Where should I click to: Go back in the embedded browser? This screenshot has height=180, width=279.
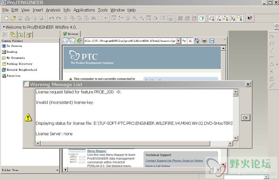(66, 41)
